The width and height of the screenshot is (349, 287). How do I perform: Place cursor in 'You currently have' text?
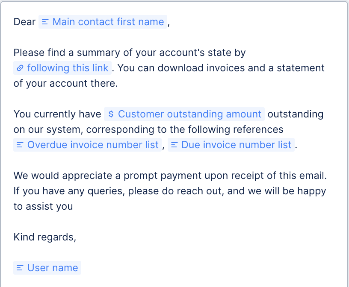[57, 114]
